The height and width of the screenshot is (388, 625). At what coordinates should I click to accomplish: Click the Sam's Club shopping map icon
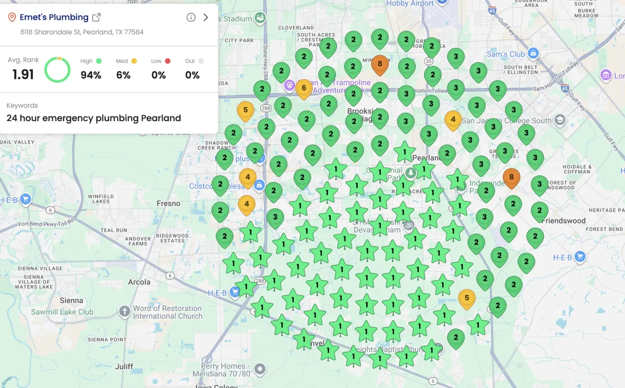[533, 53]
